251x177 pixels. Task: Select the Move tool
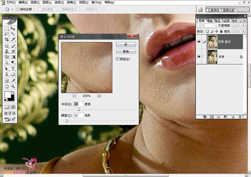pos(13,29)
